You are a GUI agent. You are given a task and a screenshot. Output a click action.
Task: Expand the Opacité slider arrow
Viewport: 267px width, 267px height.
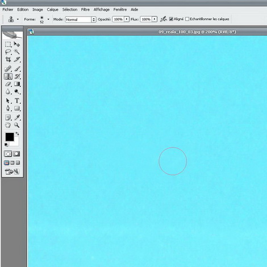(127, 19)
